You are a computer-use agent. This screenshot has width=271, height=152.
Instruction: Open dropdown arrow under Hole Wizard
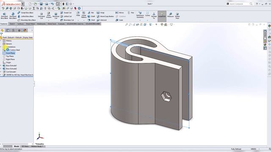coord(49,20)
